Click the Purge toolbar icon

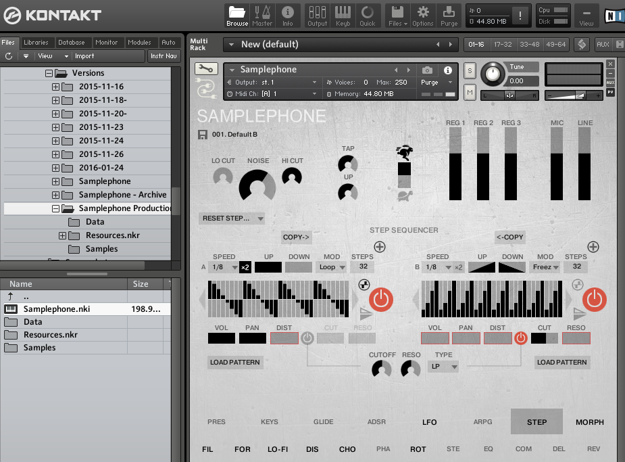[449, 16]
